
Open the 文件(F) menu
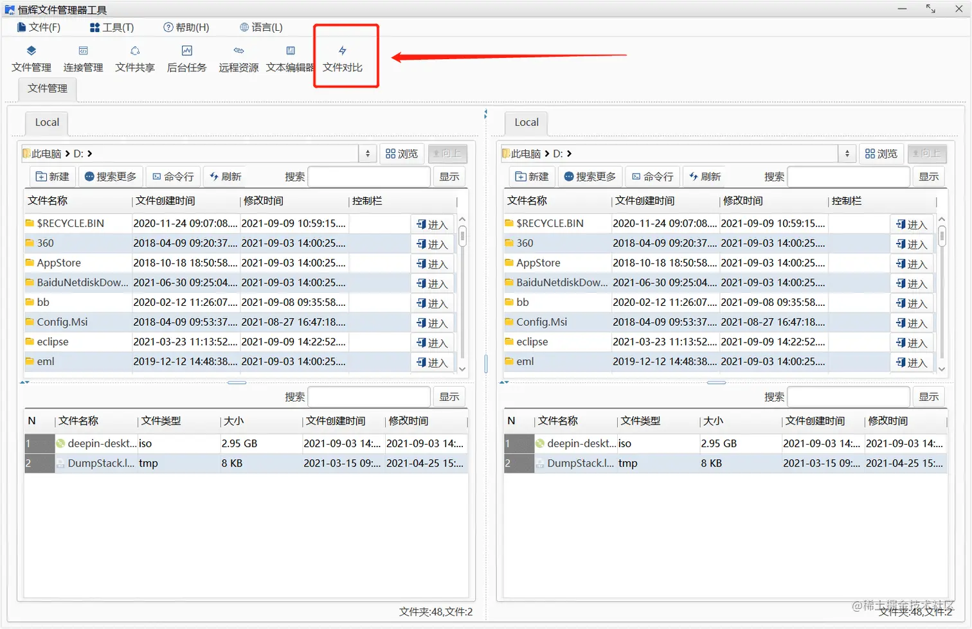(x=39, y=27)
